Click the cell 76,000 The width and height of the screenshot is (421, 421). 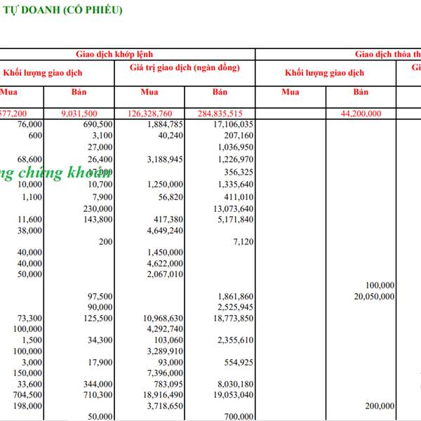click(29, 124)
